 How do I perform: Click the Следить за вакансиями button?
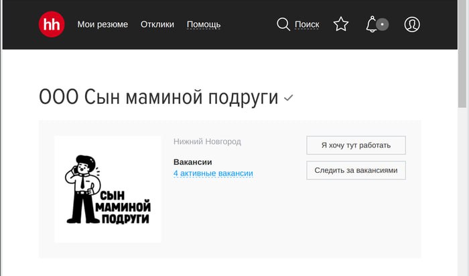click(x=356, y=170)
